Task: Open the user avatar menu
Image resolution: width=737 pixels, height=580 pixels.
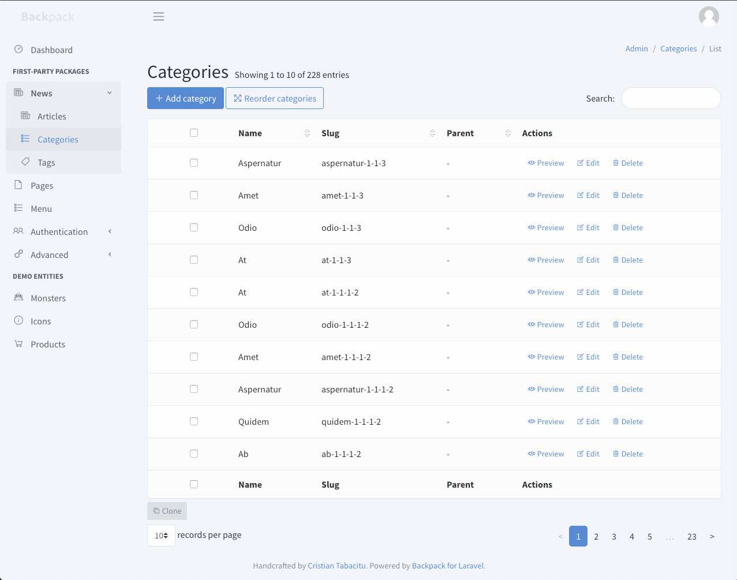Action: click(709, 17)
